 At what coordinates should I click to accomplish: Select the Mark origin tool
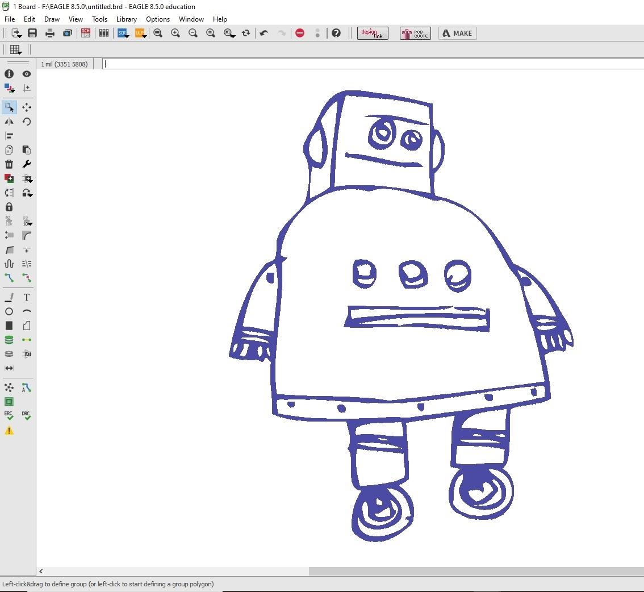(27, 88)
